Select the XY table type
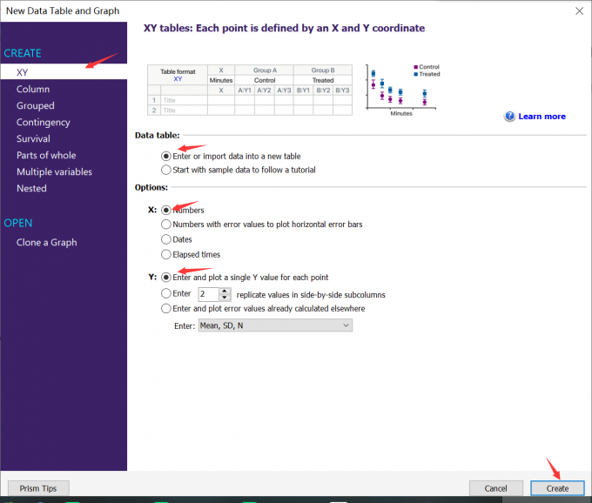592x503 pixels. coord(64,71)
